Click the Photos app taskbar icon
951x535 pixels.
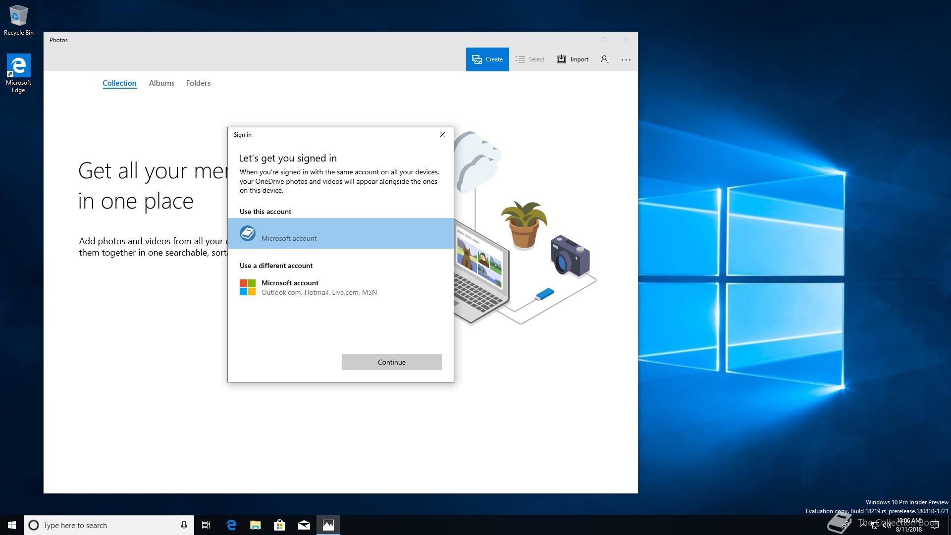328,525
